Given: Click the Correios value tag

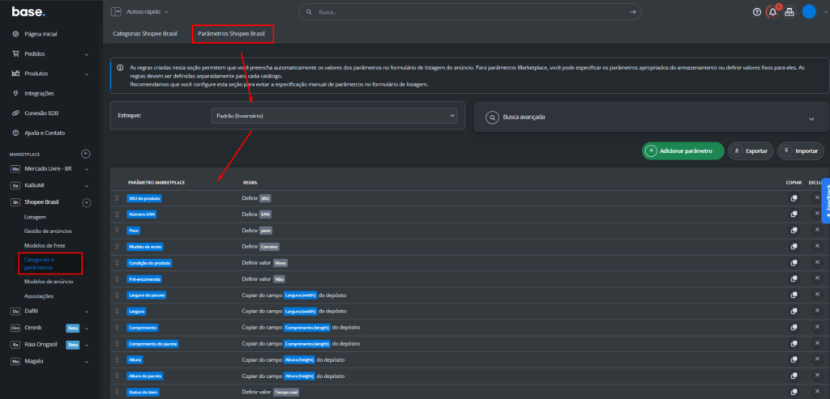Looking at the screenshot, I should coord(269,247).
